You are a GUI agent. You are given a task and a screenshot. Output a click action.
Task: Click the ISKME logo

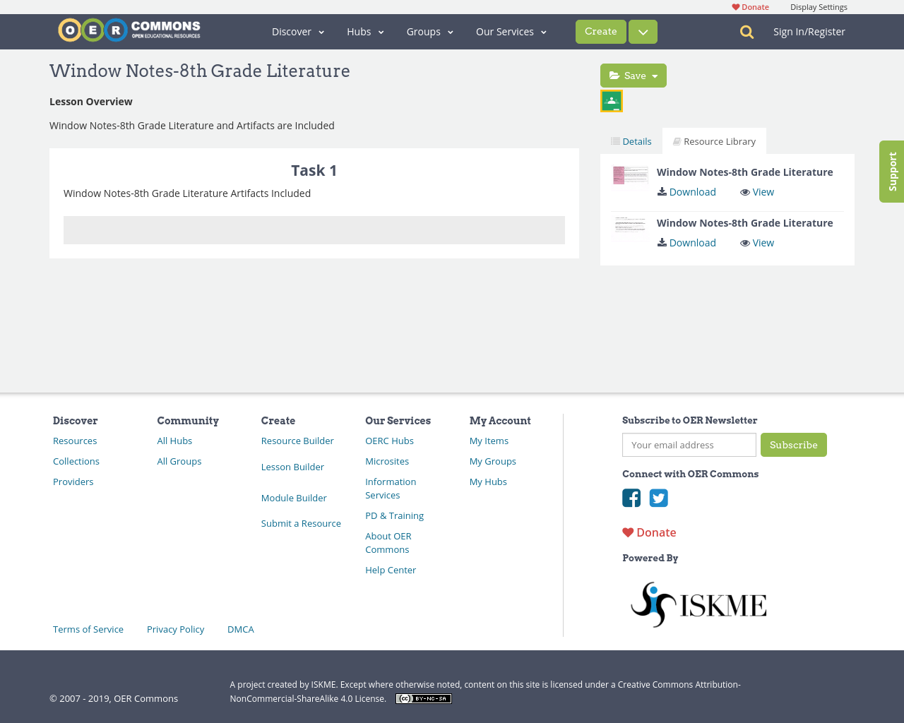(698, 604)
